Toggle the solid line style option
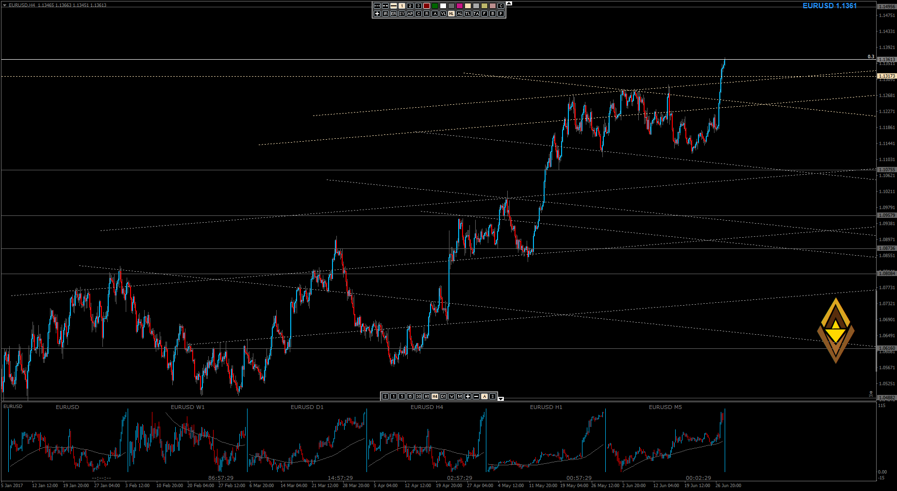 pyautogui.click(x=394, y=6)
